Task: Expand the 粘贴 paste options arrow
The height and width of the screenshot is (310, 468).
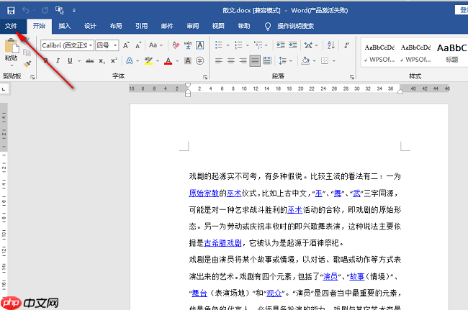Action: [12, 65]
